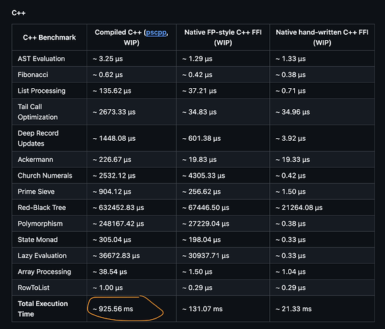Select the 'State Monad' row label

pos(38,240)
